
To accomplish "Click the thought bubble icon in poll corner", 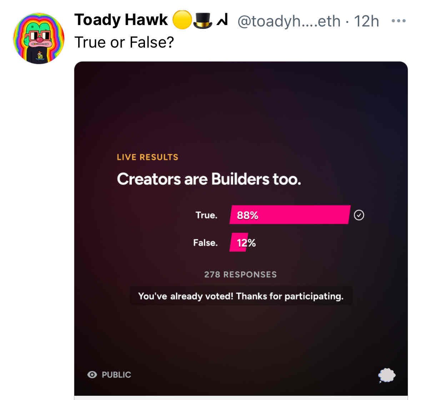I will pos(387,375).
